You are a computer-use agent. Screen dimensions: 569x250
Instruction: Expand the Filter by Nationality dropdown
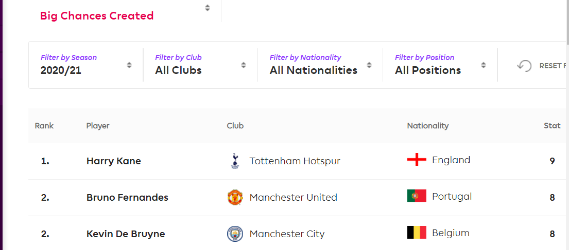tap(320, 65)
